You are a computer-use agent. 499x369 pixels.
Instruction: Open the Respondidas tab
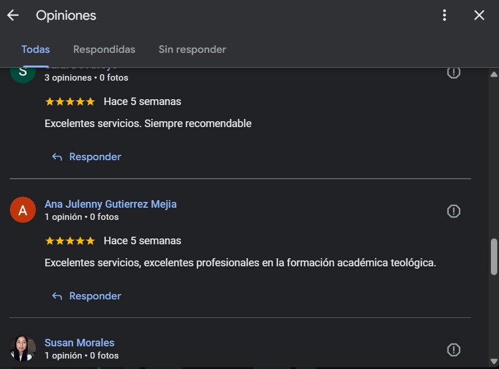(x=104, y=49)
